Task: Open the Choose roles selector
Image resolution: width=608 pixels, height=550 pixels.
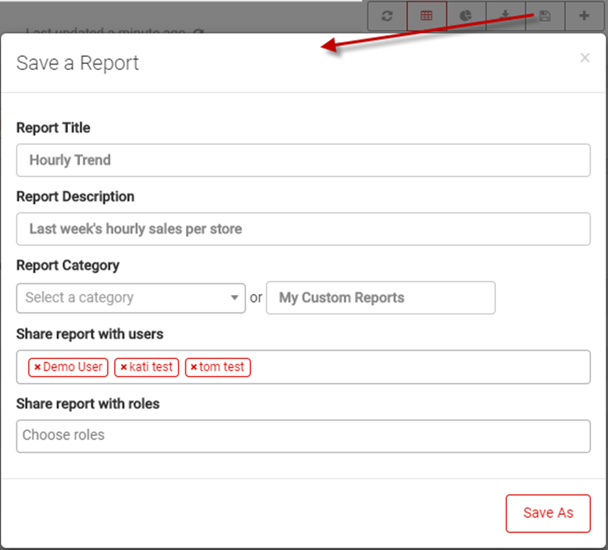Action: [x=303, y=436]
